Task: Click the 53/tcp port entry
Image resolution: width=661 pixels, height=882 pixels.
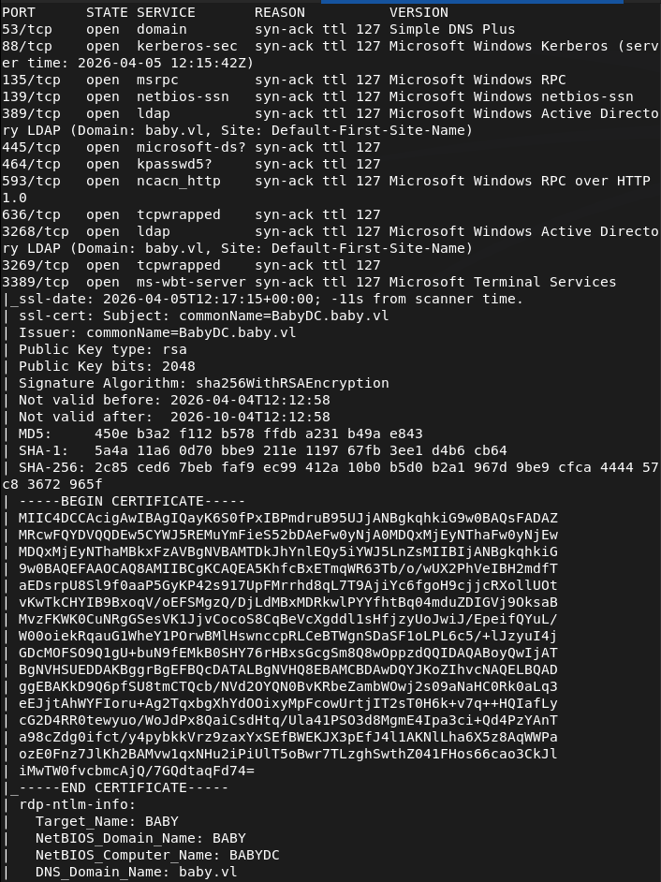Action: tap(27, 30)
